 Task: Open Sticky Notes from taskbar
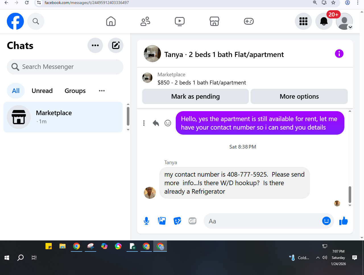tap(49, 246)
